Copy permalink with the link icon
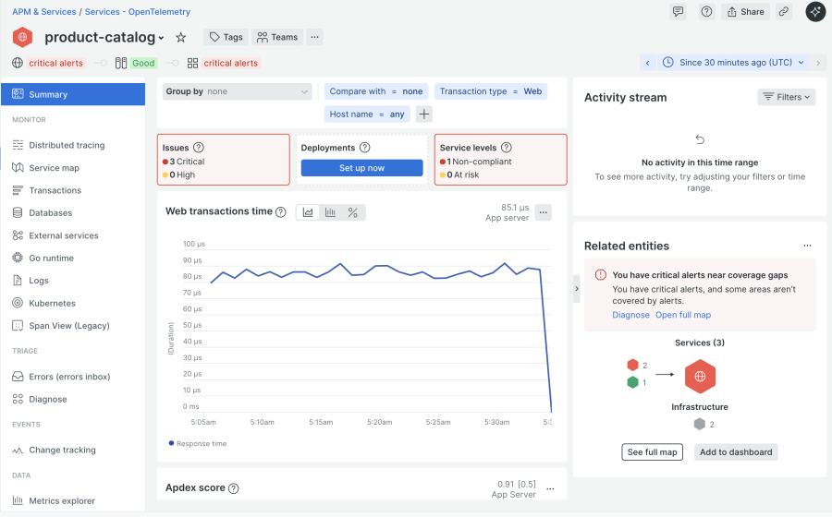Viewport: 832px width, 517px height. coord(784,12)
